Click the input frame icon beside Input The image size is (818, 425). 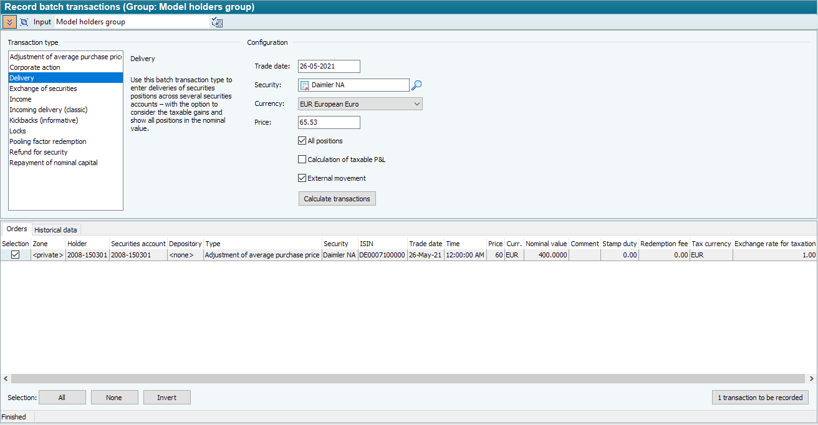(x=24, y=22)
